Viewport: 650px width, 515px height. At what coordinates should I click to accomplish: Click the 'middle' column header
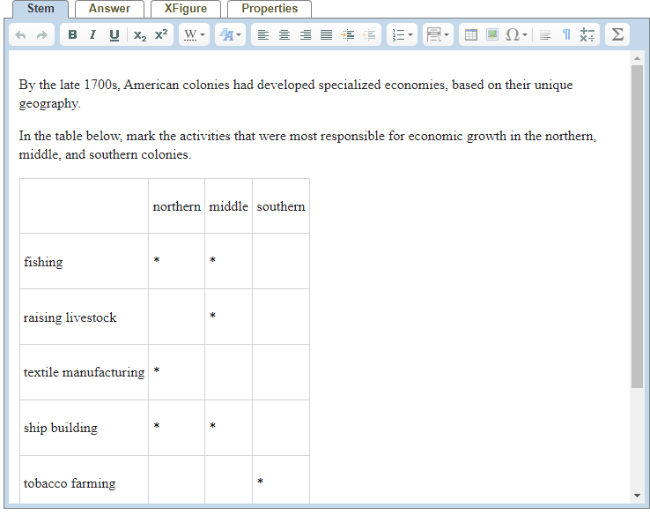(228, 206)
